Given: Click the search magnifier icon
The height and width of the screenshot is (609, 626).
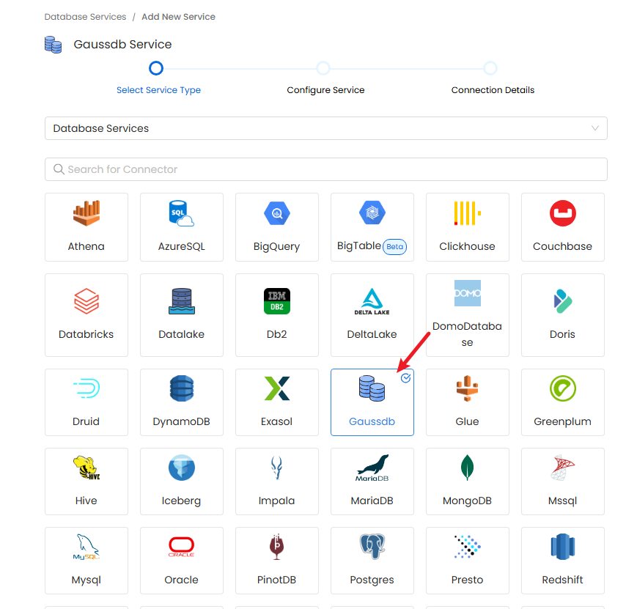Looking at the screenshot, I should tap(59, 169).
